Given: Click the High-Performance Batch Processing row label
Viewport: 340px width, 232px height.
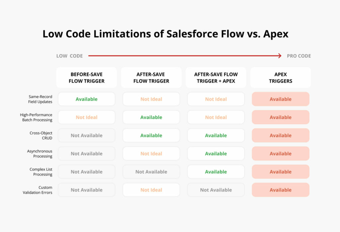Looking at the screenshot, I should point(36,117).
